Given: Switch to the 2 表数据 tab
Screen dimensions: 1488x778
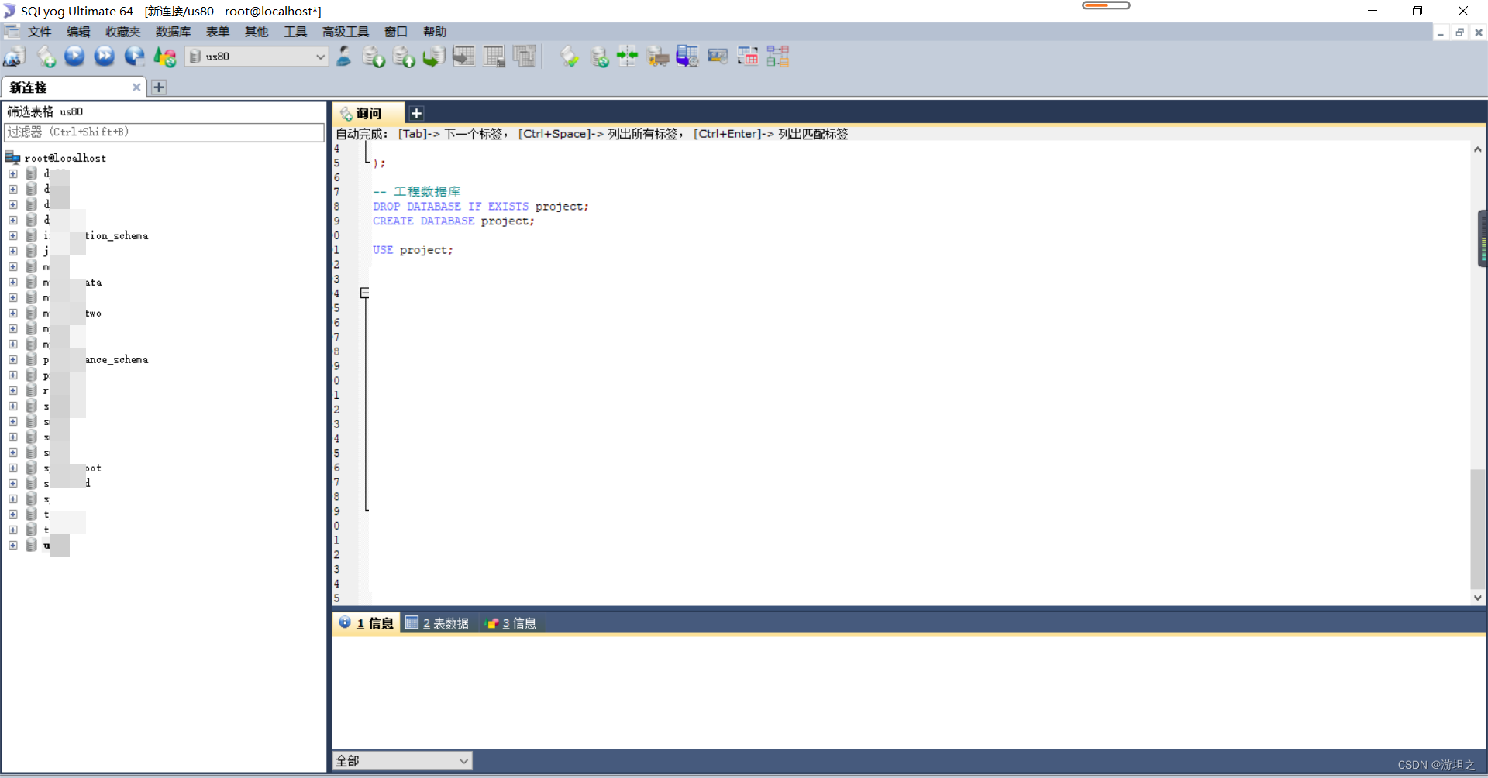Looking at the screenshot, I should click(x=438, y=623).
